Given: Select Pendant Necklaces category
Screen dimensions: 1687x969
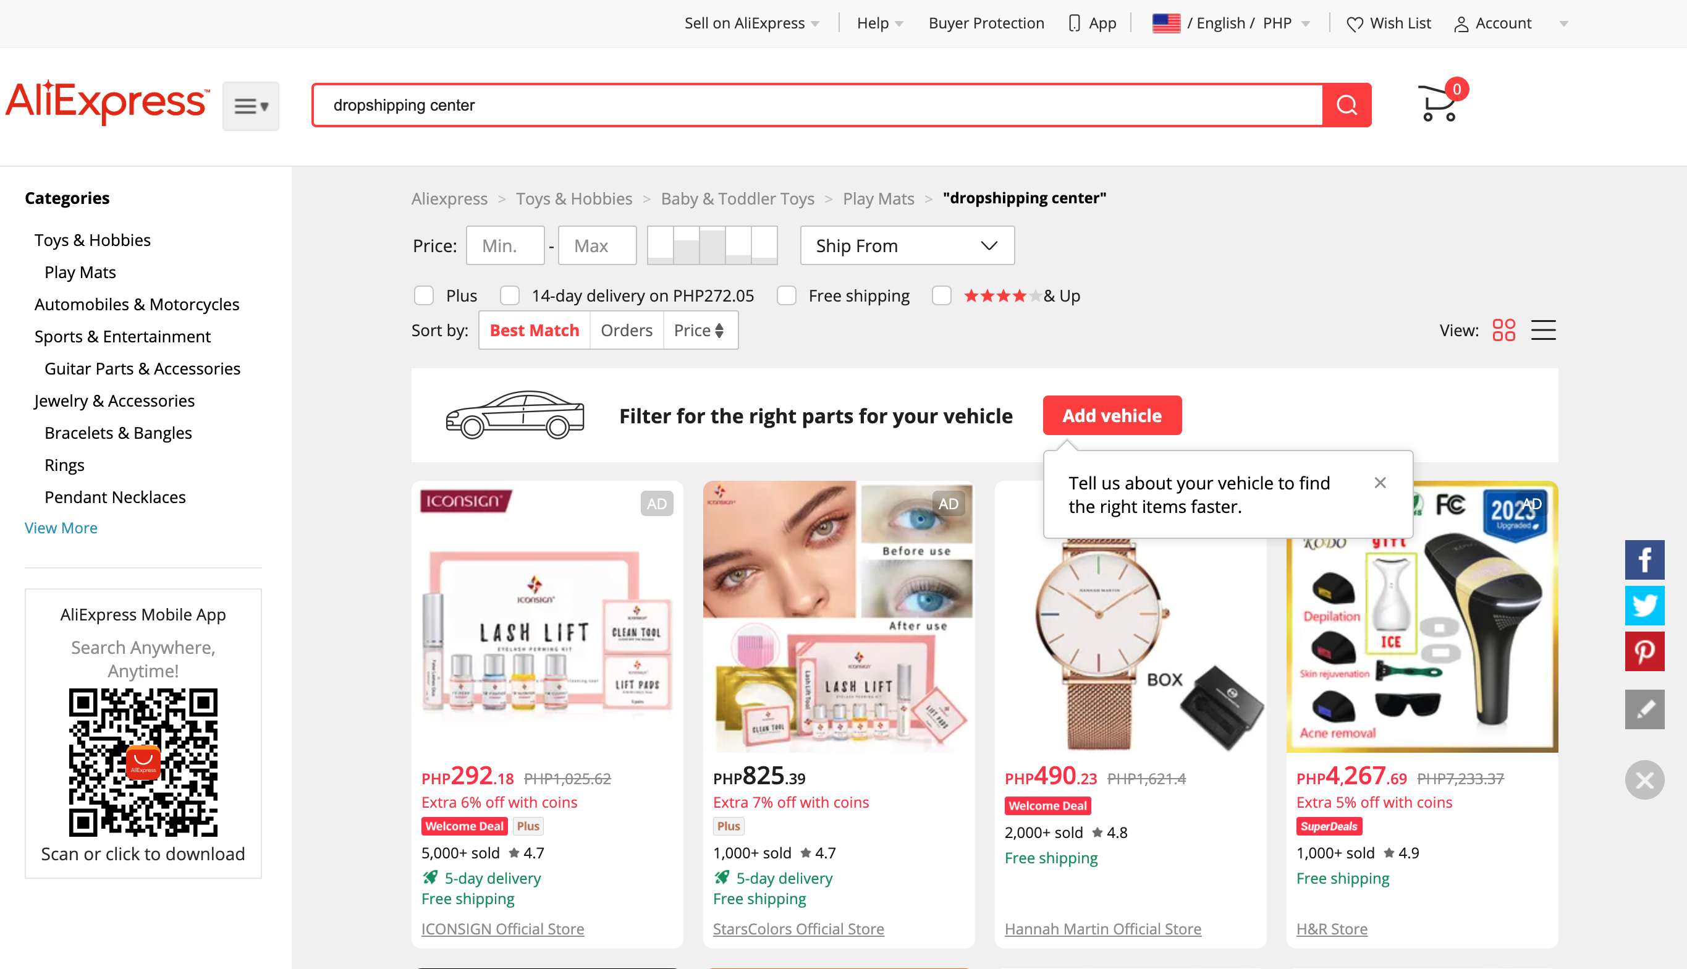Looking at the screenshot, I should [115, 497].
